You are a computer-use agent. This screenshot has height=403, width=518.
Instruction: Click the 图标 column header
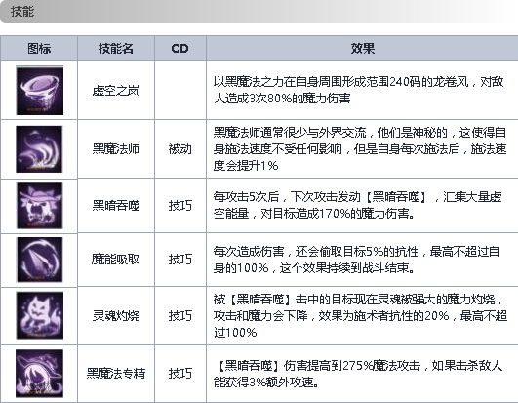(x=39, y=49)
